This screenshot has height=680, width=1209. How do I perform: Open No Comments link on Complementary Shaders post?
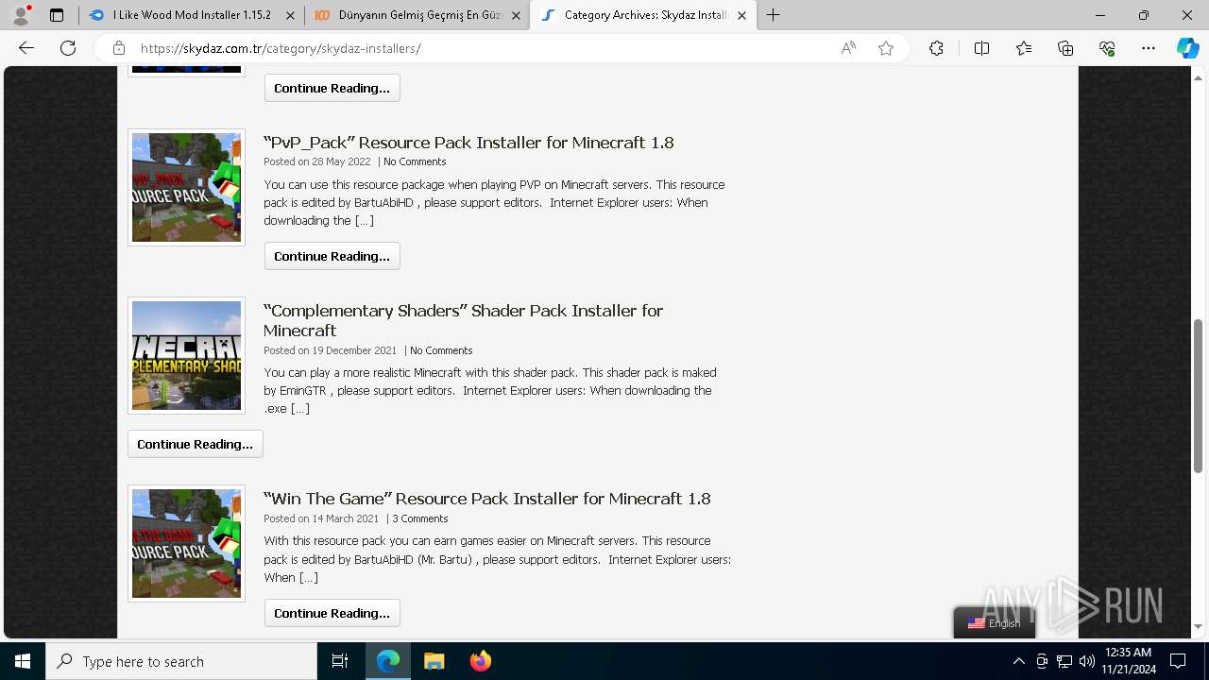[x=441, y=350]
